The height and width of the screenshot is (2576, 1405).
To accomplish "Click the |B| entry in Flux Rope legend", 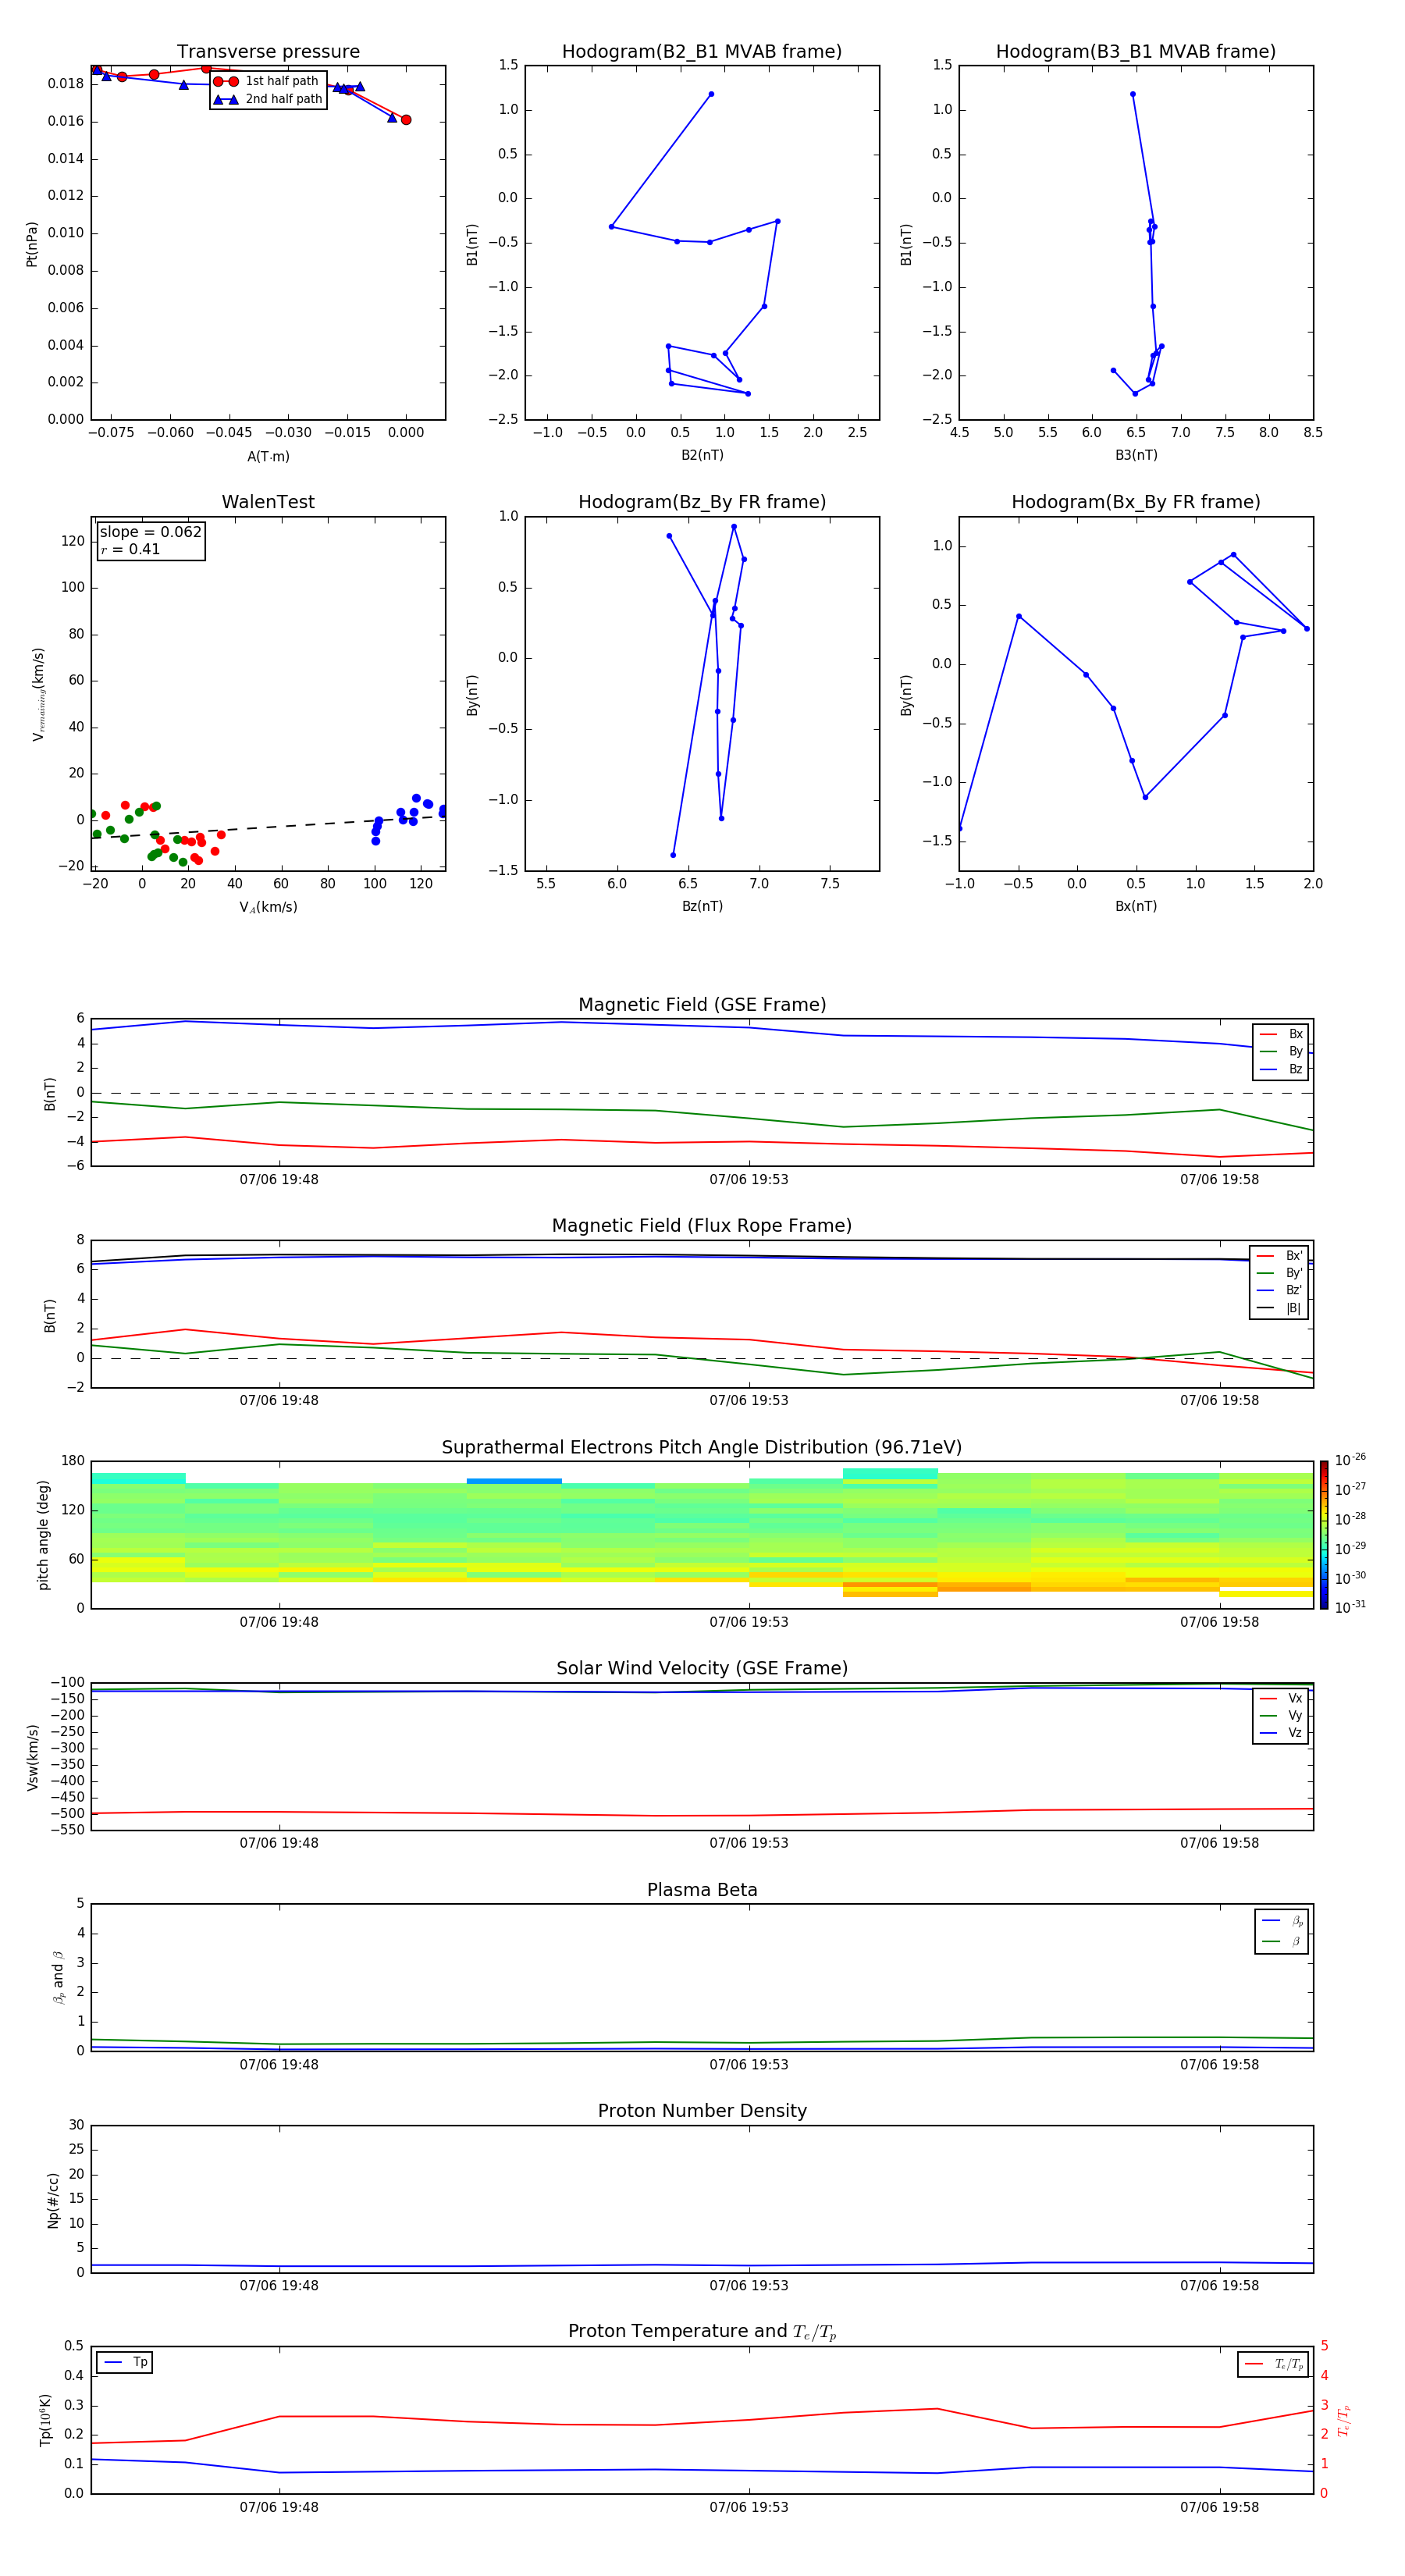I will (1279, 1308).
